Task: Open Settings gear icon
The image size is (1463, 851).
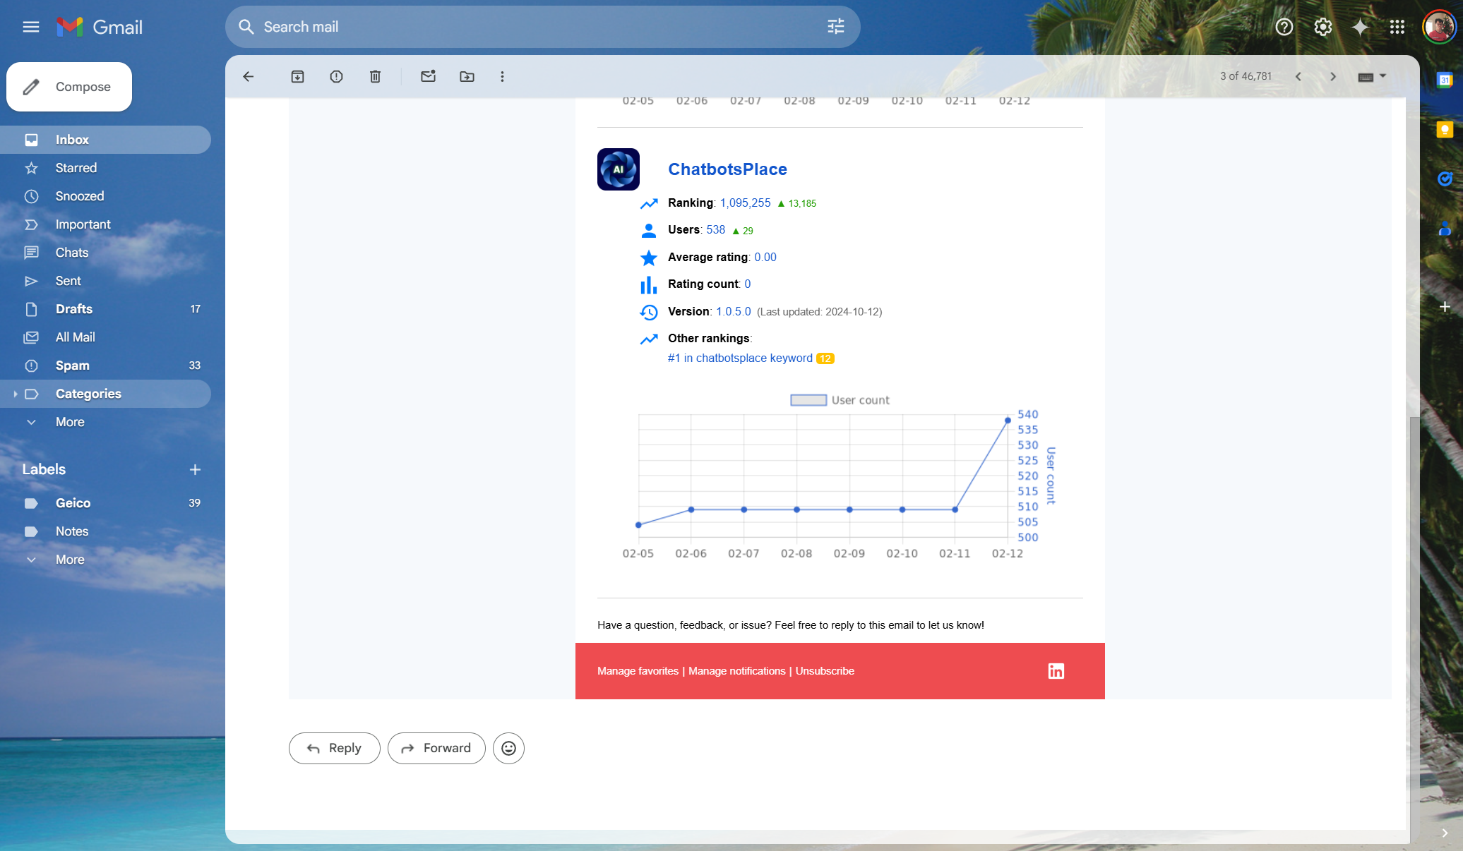Action: pos(1322,27)
